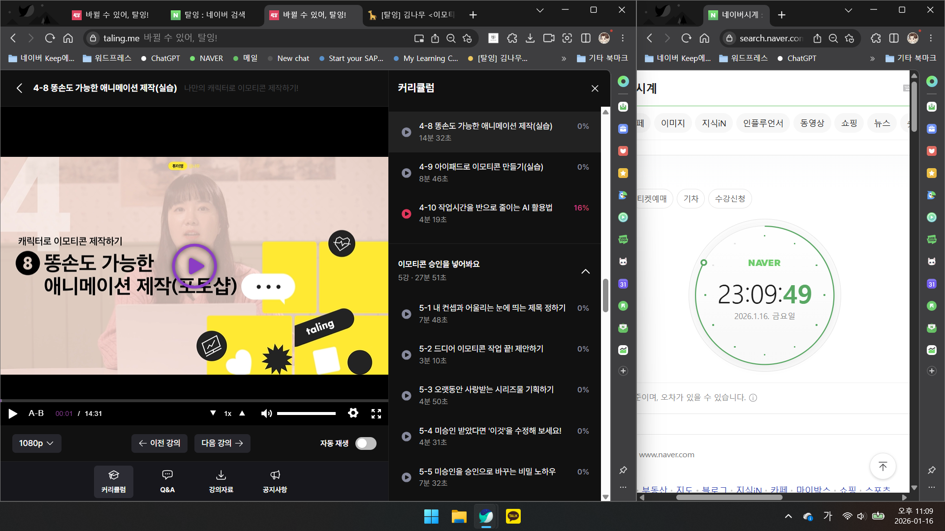Toggle the 자동 재생 switch
945x531 pixels.
coord(366,443)
